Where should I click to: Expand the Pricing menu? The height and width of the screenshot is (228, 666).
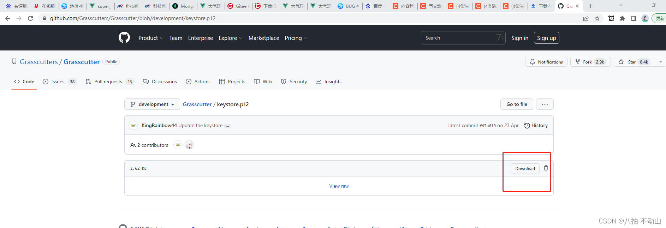(x=296, y=38)
